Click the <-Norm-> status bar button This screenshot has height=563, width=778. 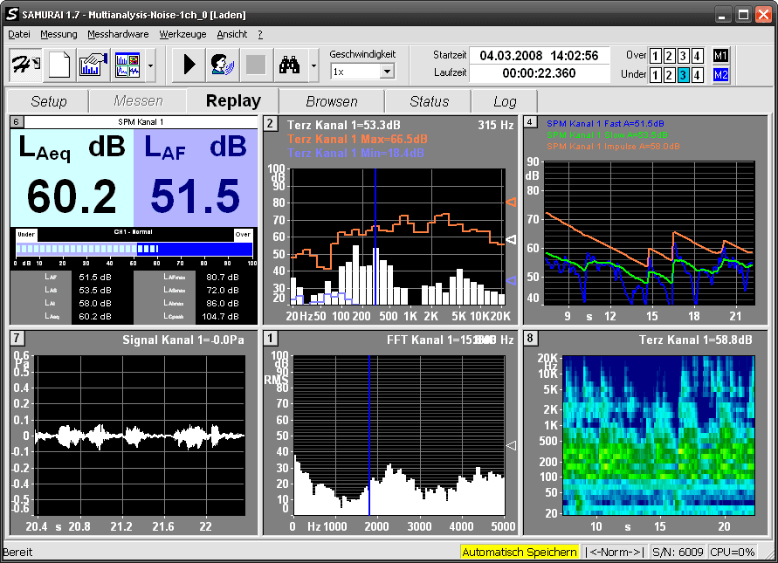615,552
